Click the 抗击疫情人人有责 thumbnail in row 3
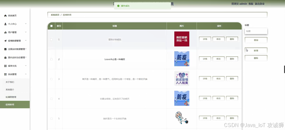Viewport: 285px width, 130px height. pos(182,78)
